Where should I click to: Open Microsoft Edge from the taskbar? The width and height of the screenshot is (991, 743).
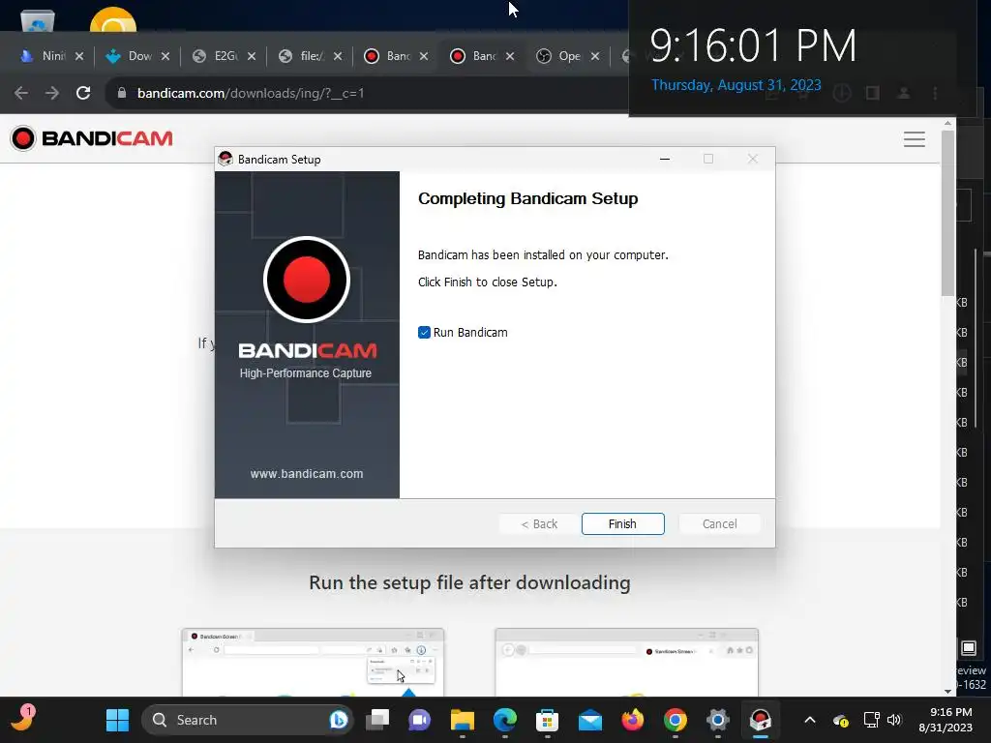[x=504, y=720]
